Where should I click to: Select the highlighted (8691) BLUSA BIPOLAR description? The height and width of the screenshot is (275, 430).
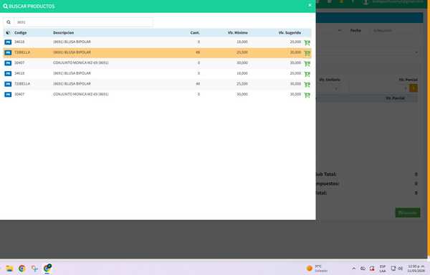pyautogui.click(x=72, y=52)
